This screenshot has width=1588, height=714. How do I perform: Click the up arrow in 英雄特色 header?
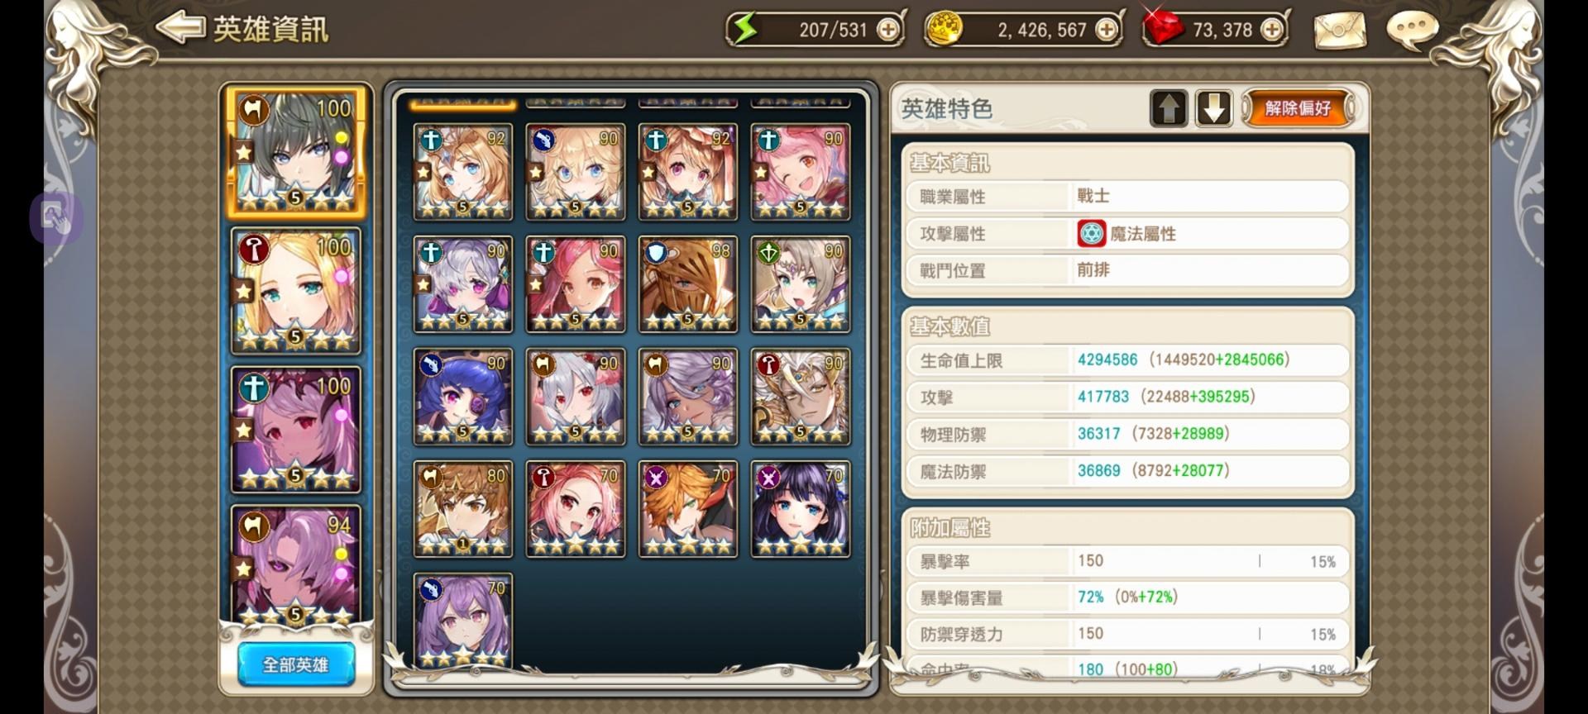pyautogui.click(x=1169, y=108)
